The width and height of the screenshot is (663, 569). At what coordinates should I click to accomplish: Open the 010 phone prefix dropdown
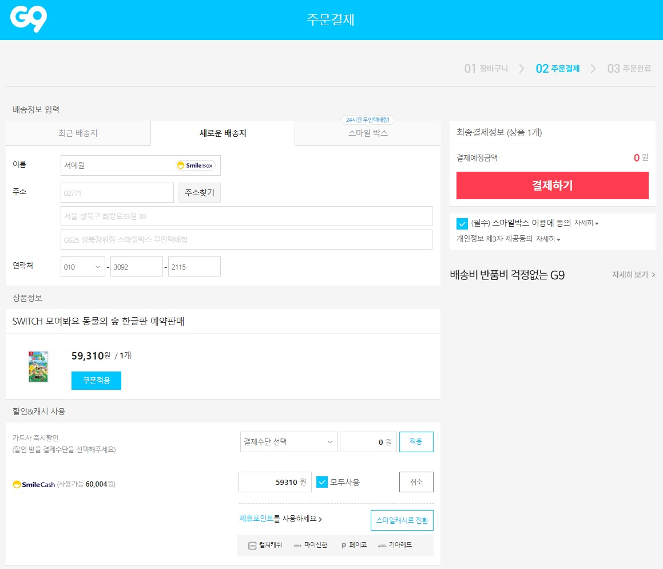coord(82,267)
